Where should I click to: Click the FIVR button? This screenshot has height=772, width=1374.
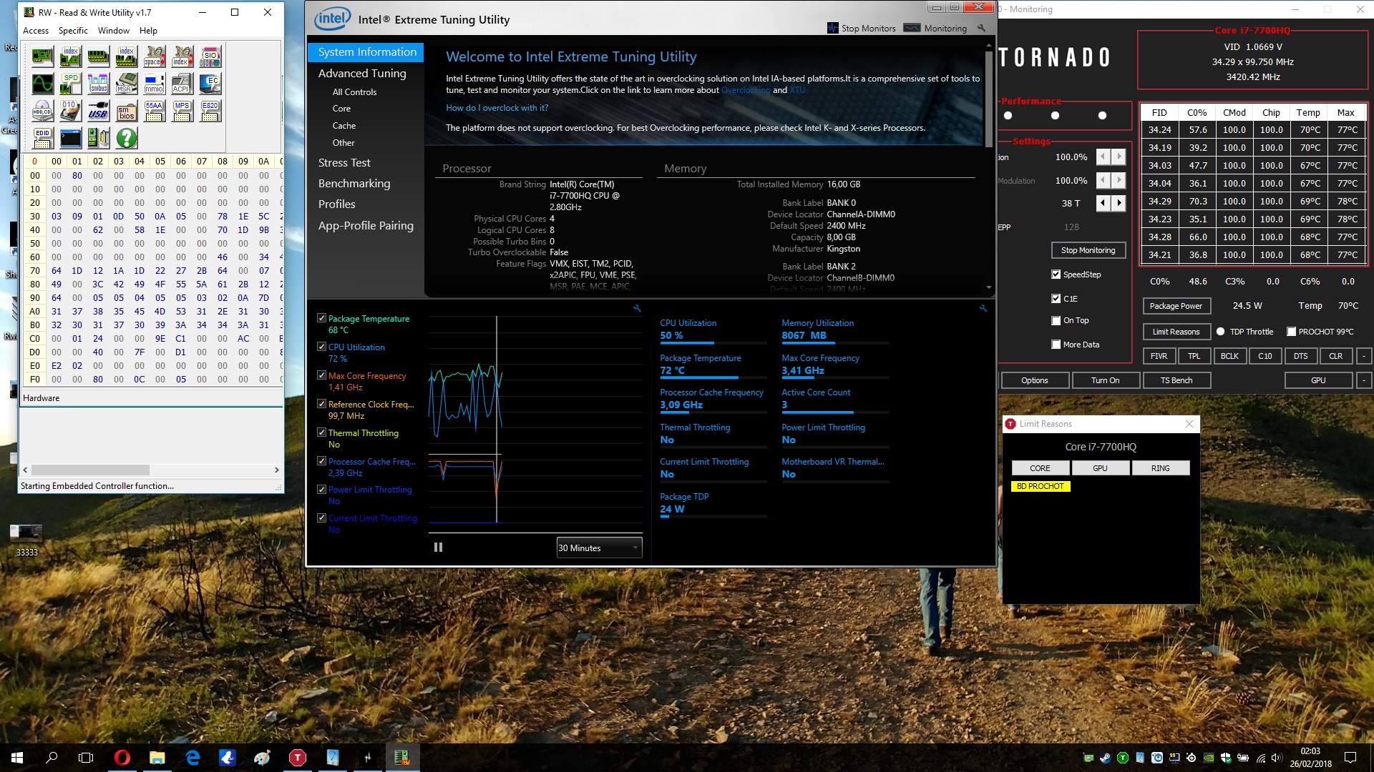[1159, 356]
